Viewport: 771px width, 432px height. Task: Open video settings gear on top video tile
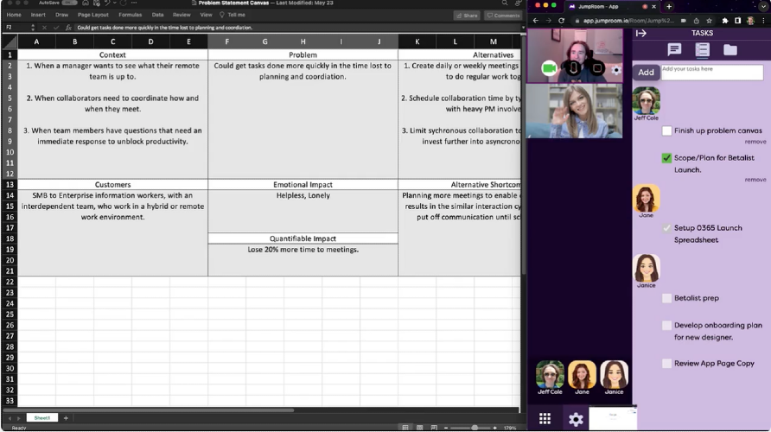tap(616, 70)
